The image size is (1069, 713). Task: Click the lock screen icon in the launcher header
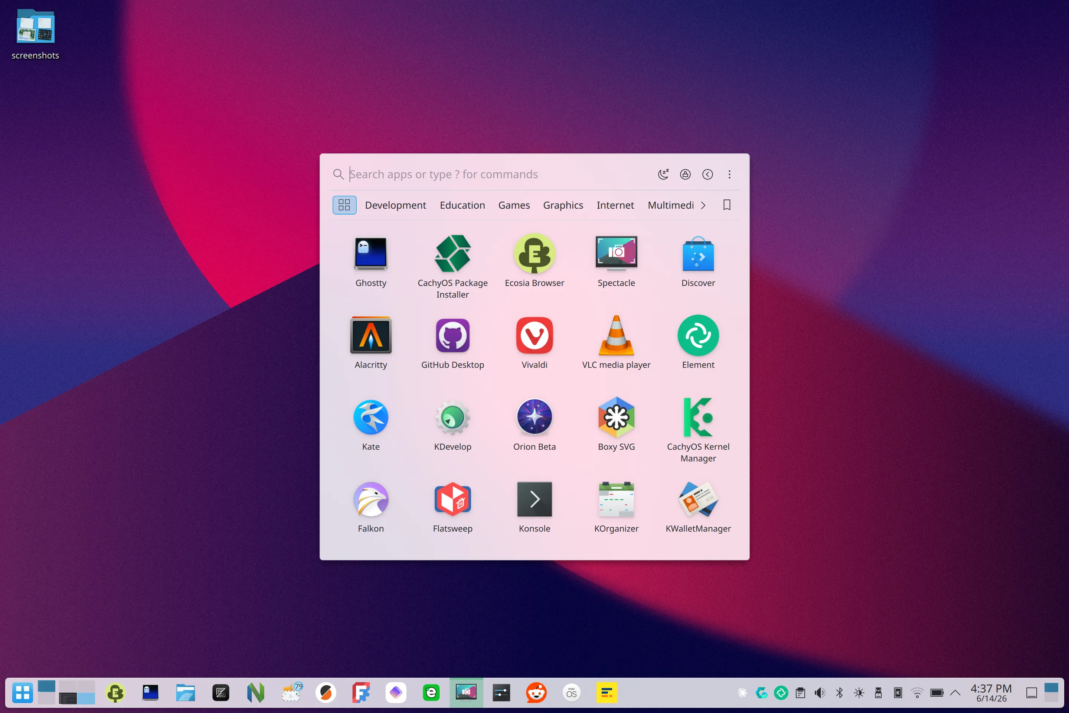click(x=685, y=174)
